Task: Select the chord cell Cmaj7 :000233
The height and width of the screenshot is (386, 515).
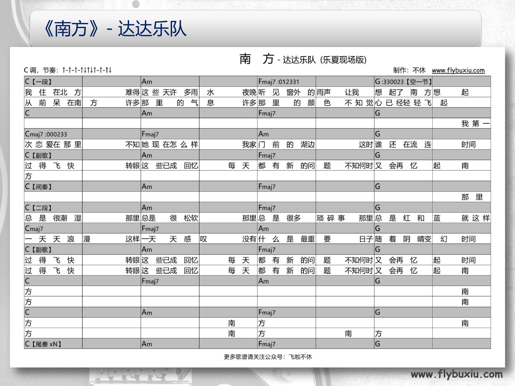Action: [x=46, y=134]
